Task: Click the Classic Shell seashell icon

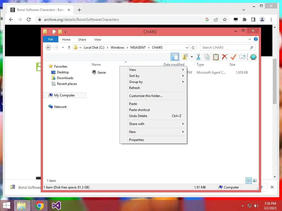Action: point(253,57)
